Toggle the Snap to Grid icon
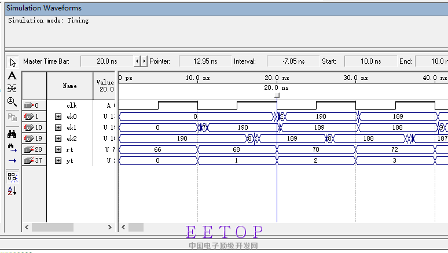This screenshot has height=253, width=448. coord(12,177)
